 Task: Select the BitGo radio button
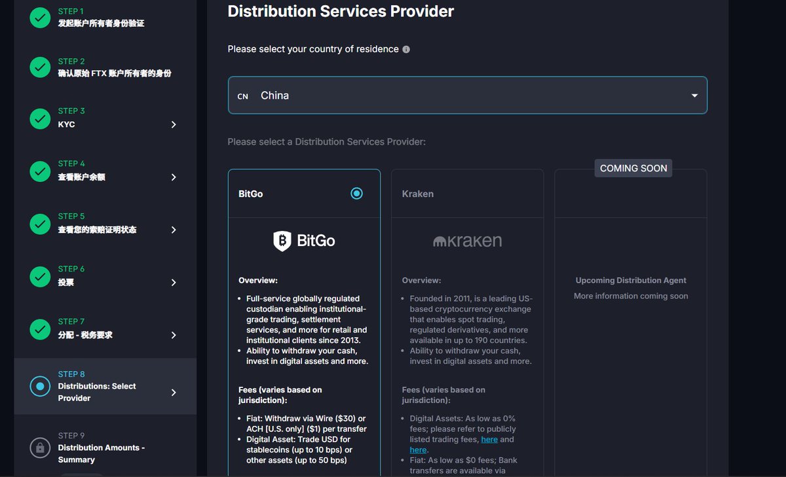[356, 193]
